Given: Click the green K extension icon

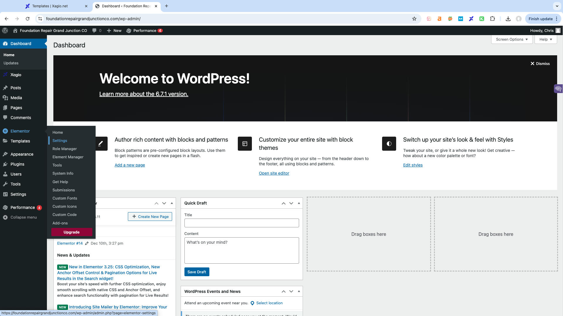Looking at the screenshot, I should point(481,19).
